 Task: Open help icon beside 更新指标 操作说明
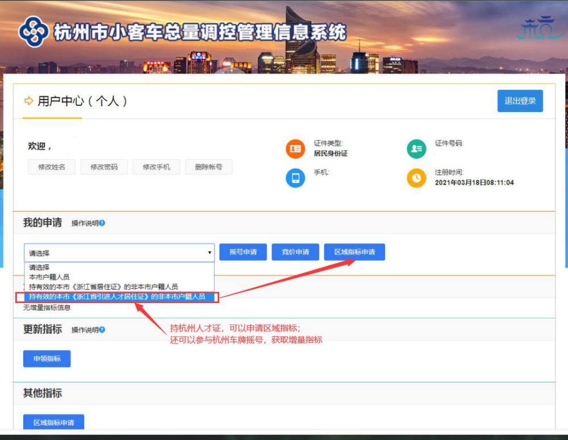pyautogui.click(x=102, y=330)
